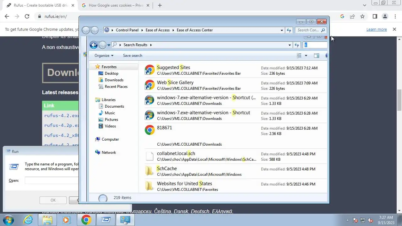Click the Search Results forward arrow button
Viewport: 402px width, 226px height.
click(102, 45)
